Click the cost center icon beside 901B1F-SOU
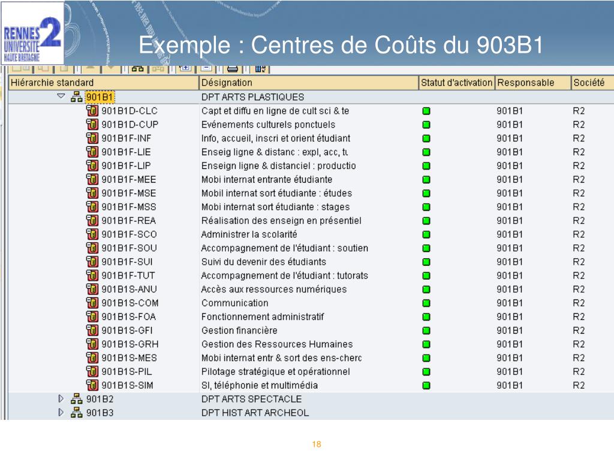614x460 pixels. [x=92, y=248]
